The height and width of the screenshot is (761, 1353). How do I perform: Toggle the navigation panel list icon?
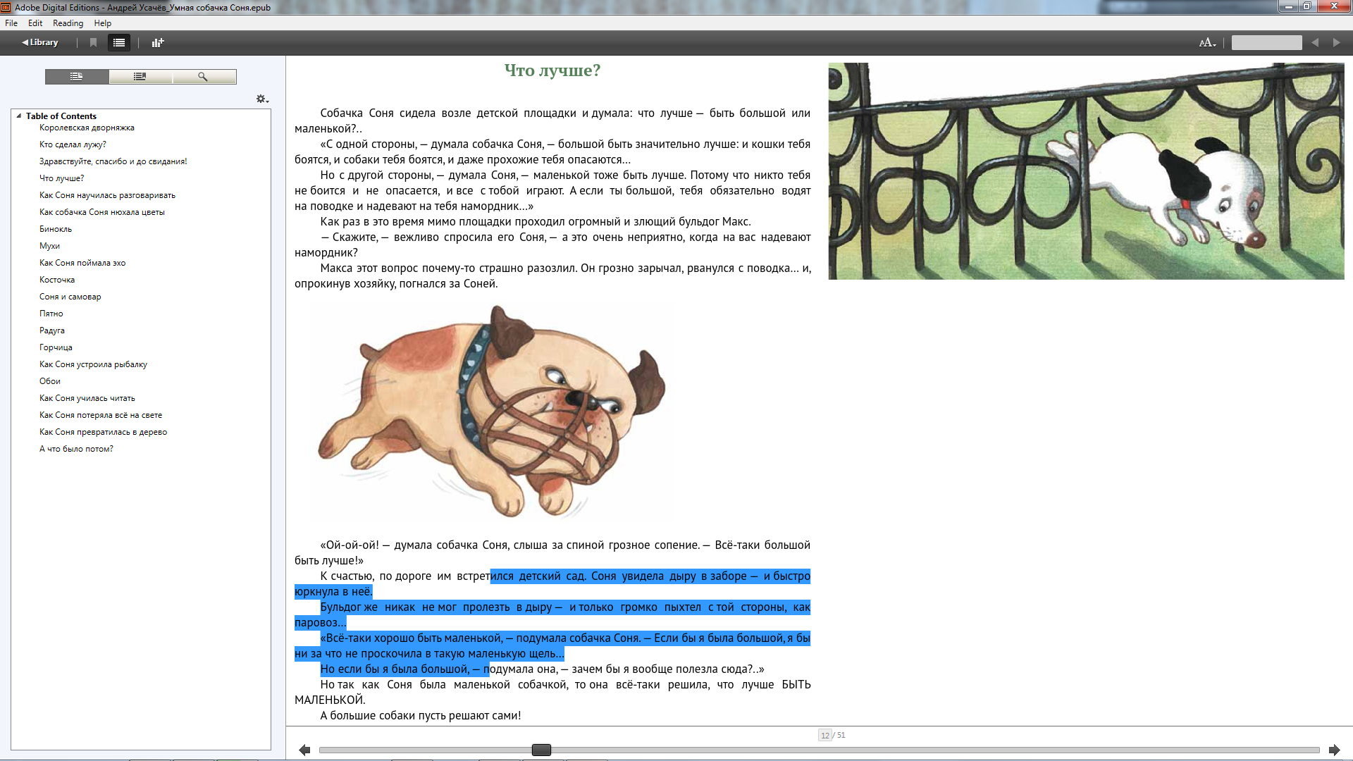pyautogui.click(x=119, y=42)
